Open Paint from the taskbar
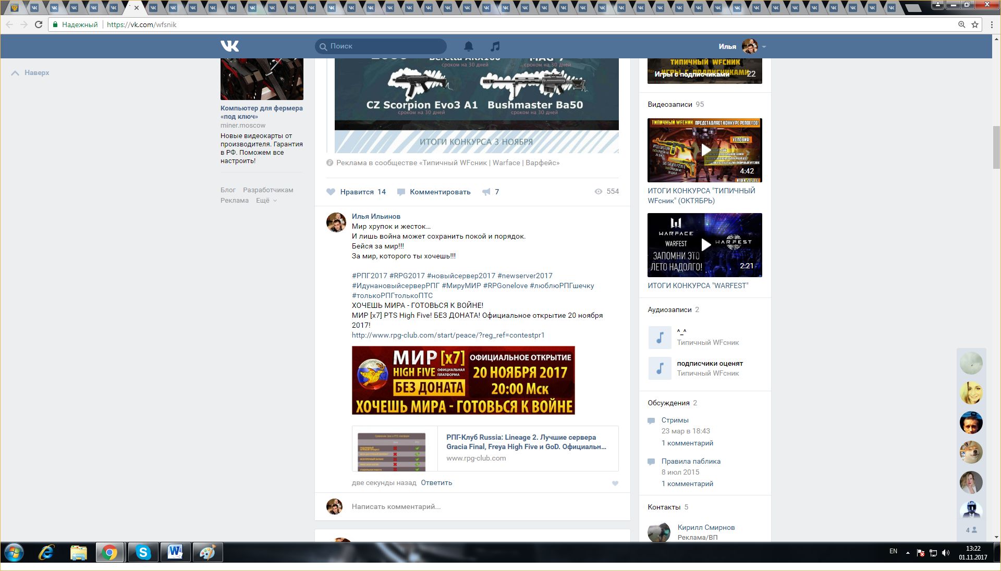This screenshot has height=571, width=1001. [207, 552]
